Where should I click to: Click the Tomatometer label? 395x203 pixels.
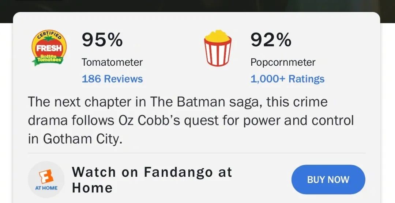[112, 62]
